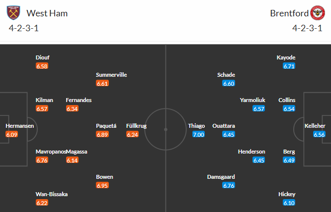Click Damsgaard's 6.76 rating badge
Screen dimensions: 331x212
[x=229, y=185]
